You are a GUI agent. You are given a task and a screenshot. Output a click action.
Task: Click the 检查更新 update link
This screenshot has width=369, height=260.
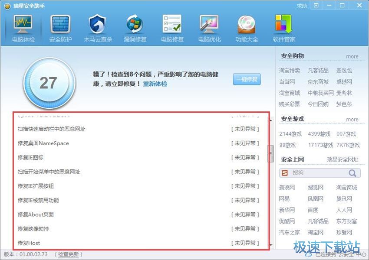coord(68,254)
